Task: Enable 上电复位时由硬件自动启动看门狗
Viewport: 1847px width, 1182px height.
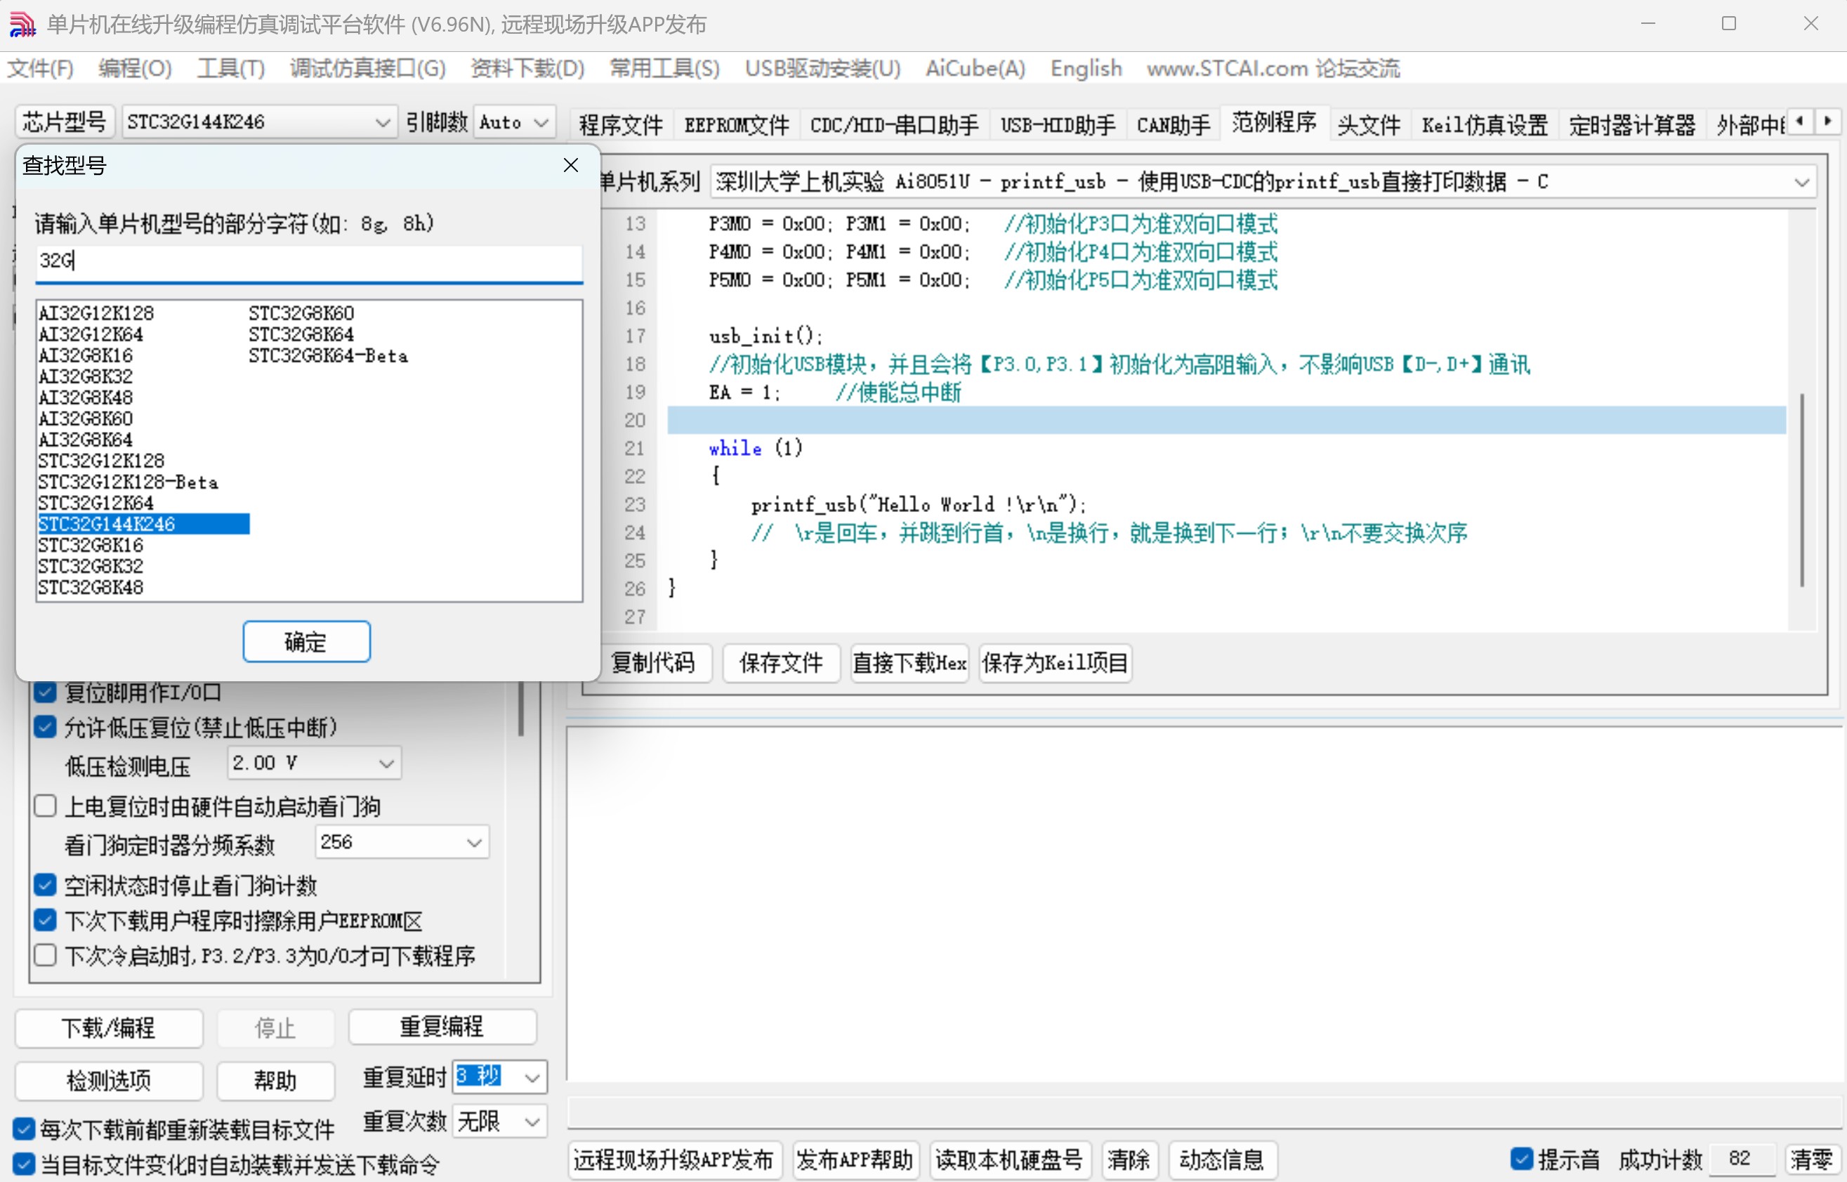Action: pyautogui.click(x=45, y=805)
